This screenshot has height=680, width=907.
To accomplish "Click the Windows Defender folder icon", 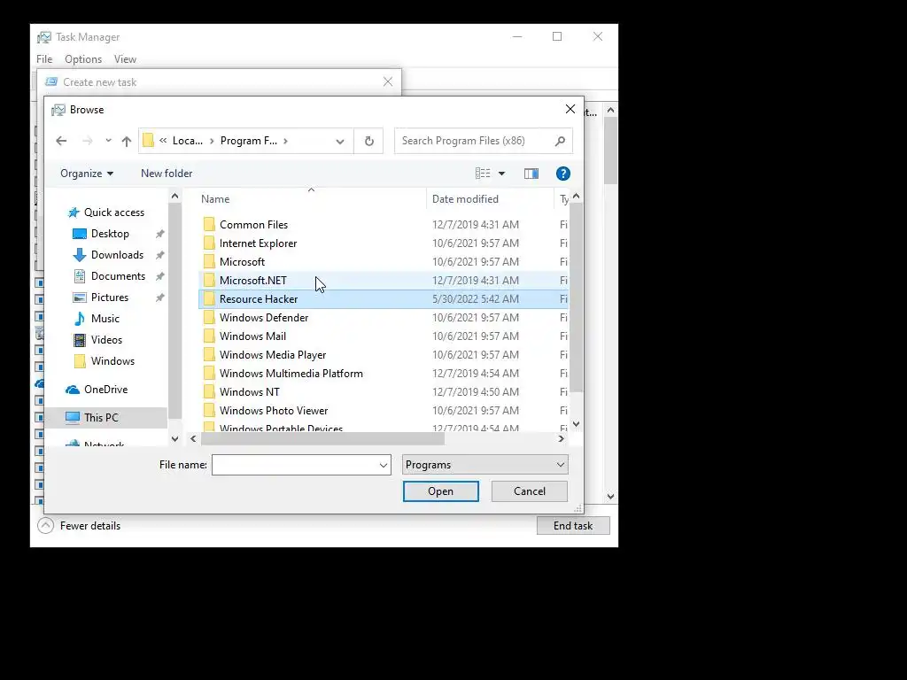I will click(209, 318).
